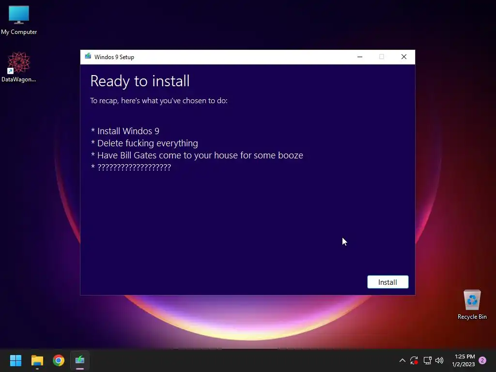Click the disabled maximize button in Setup window
This screenshot has height=372, width=496.
coord(382,57)
